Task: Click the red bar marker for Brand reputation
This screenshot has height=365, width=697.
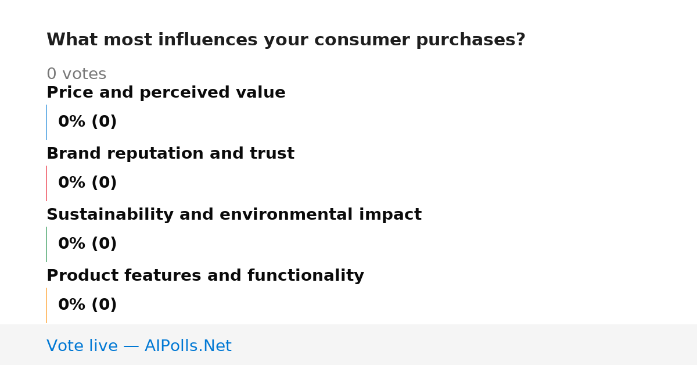Action: click(46, 183)
